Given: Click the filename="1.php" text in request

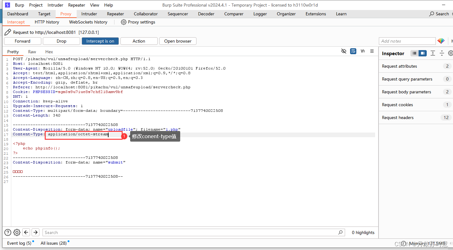Looking at the screenshot, I should 160,129.
